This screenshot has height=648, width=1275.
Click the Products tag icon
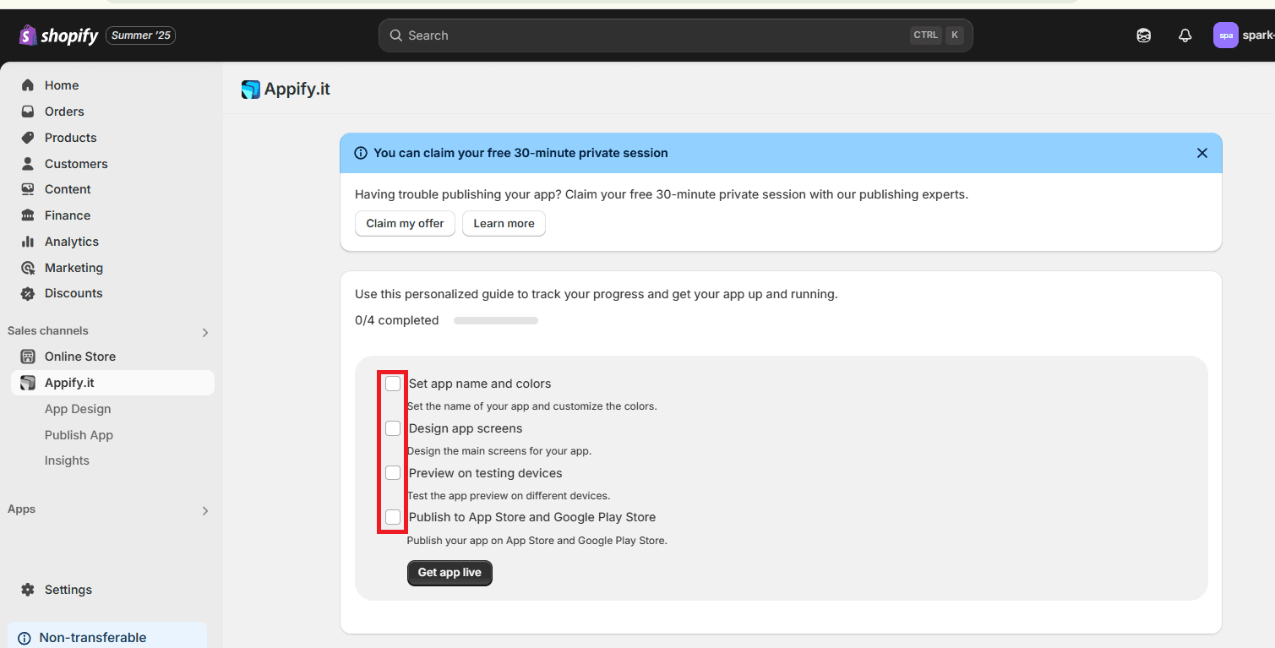pos(28,138)
